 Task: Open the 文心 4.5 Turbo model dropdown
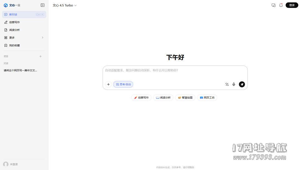[x=65, y=5]
